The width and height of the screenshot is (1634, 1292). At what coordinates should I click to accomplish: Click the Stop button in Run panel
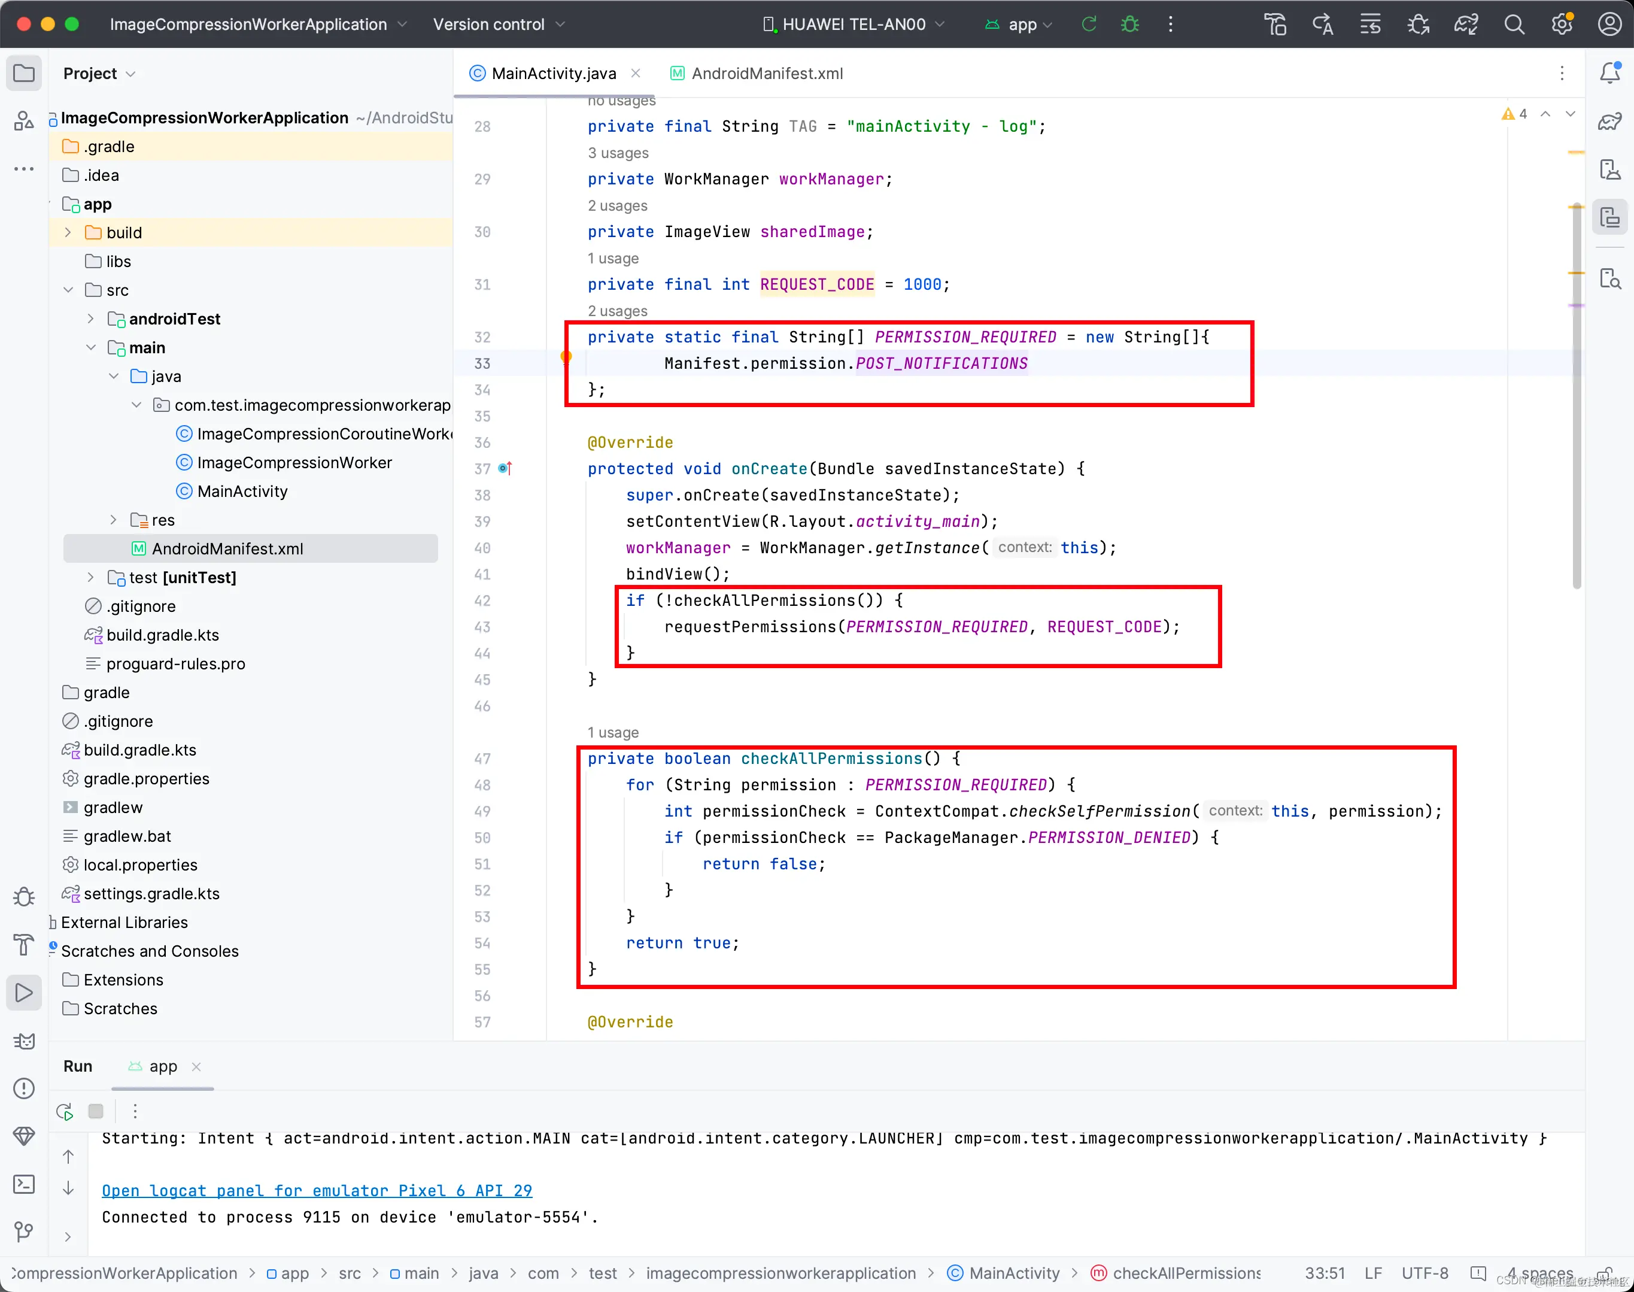[x=96, y=1111]
